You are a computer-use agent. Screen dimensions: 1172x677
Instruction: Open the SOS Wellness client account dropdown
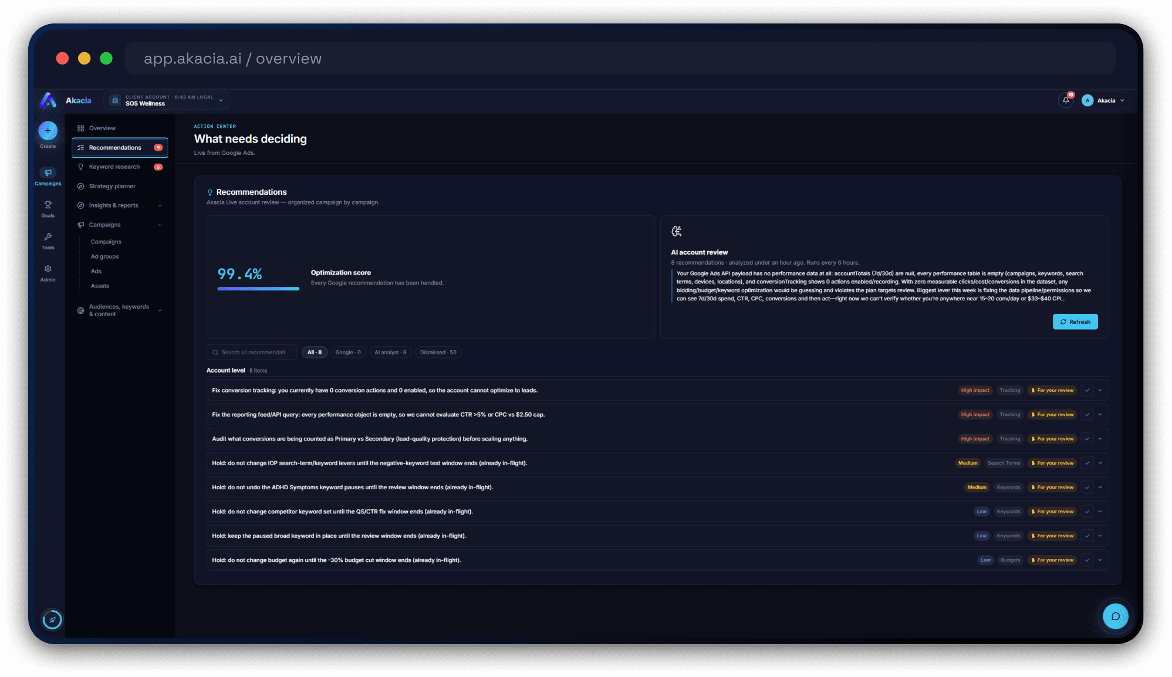click(167, 100)
